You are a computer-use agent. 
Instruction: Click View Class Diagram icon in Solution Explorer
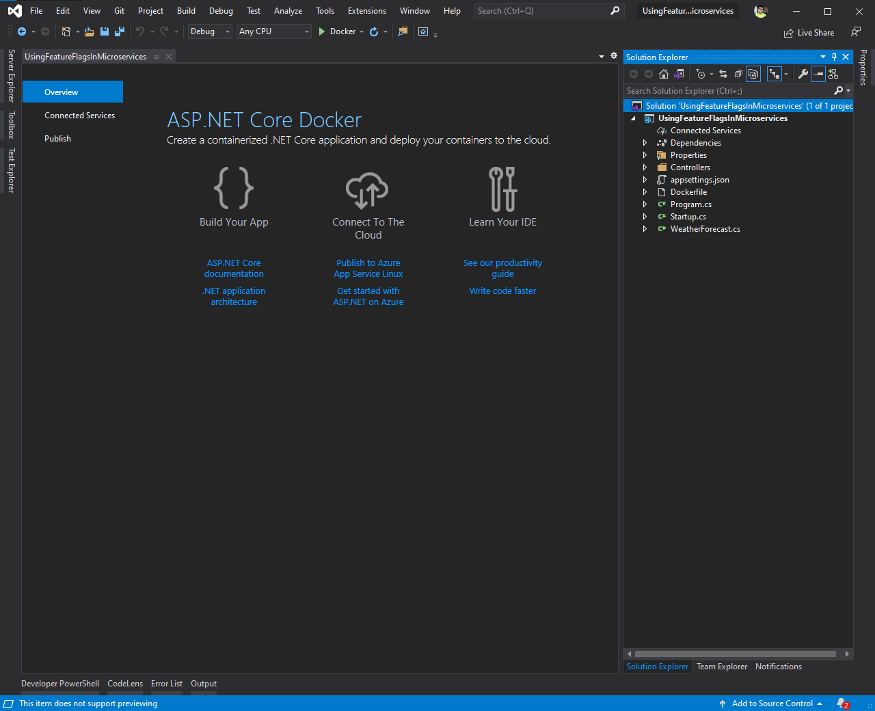pyautogui.click(x=833, y=74)
